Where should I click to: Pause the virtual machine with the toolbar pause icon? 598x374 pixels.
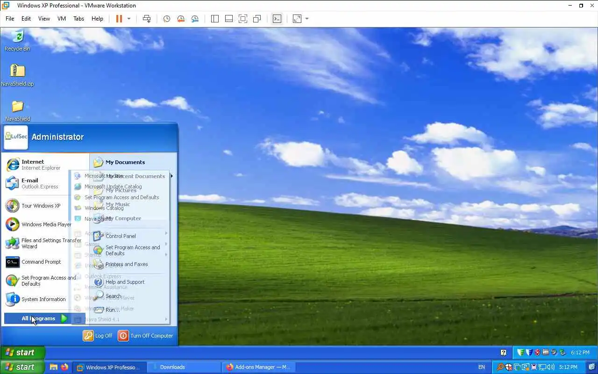(x=119, y=19)
